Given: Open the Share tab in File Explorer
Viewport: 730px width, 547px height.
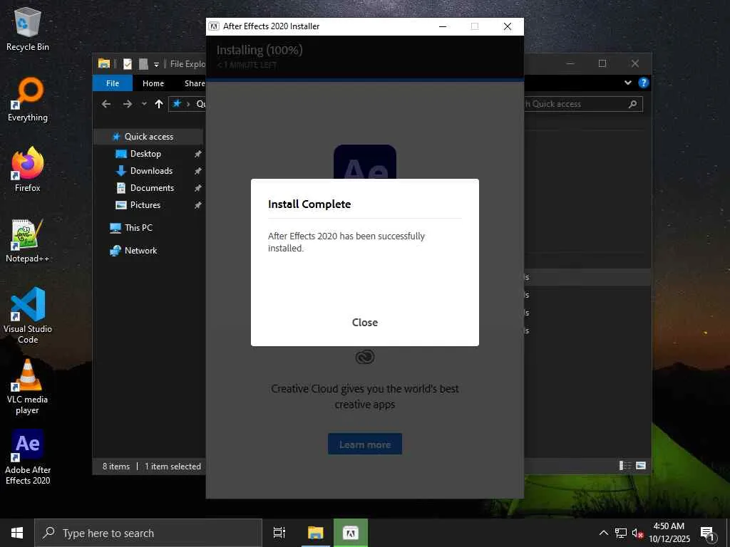Looking at the screenshot, I should (x=194, y=83).
